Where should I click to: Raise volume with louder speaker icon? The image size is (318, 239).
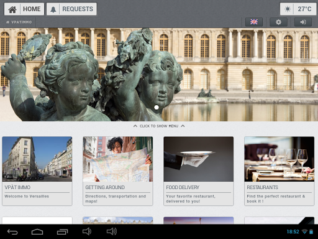(x=112, y=232)
